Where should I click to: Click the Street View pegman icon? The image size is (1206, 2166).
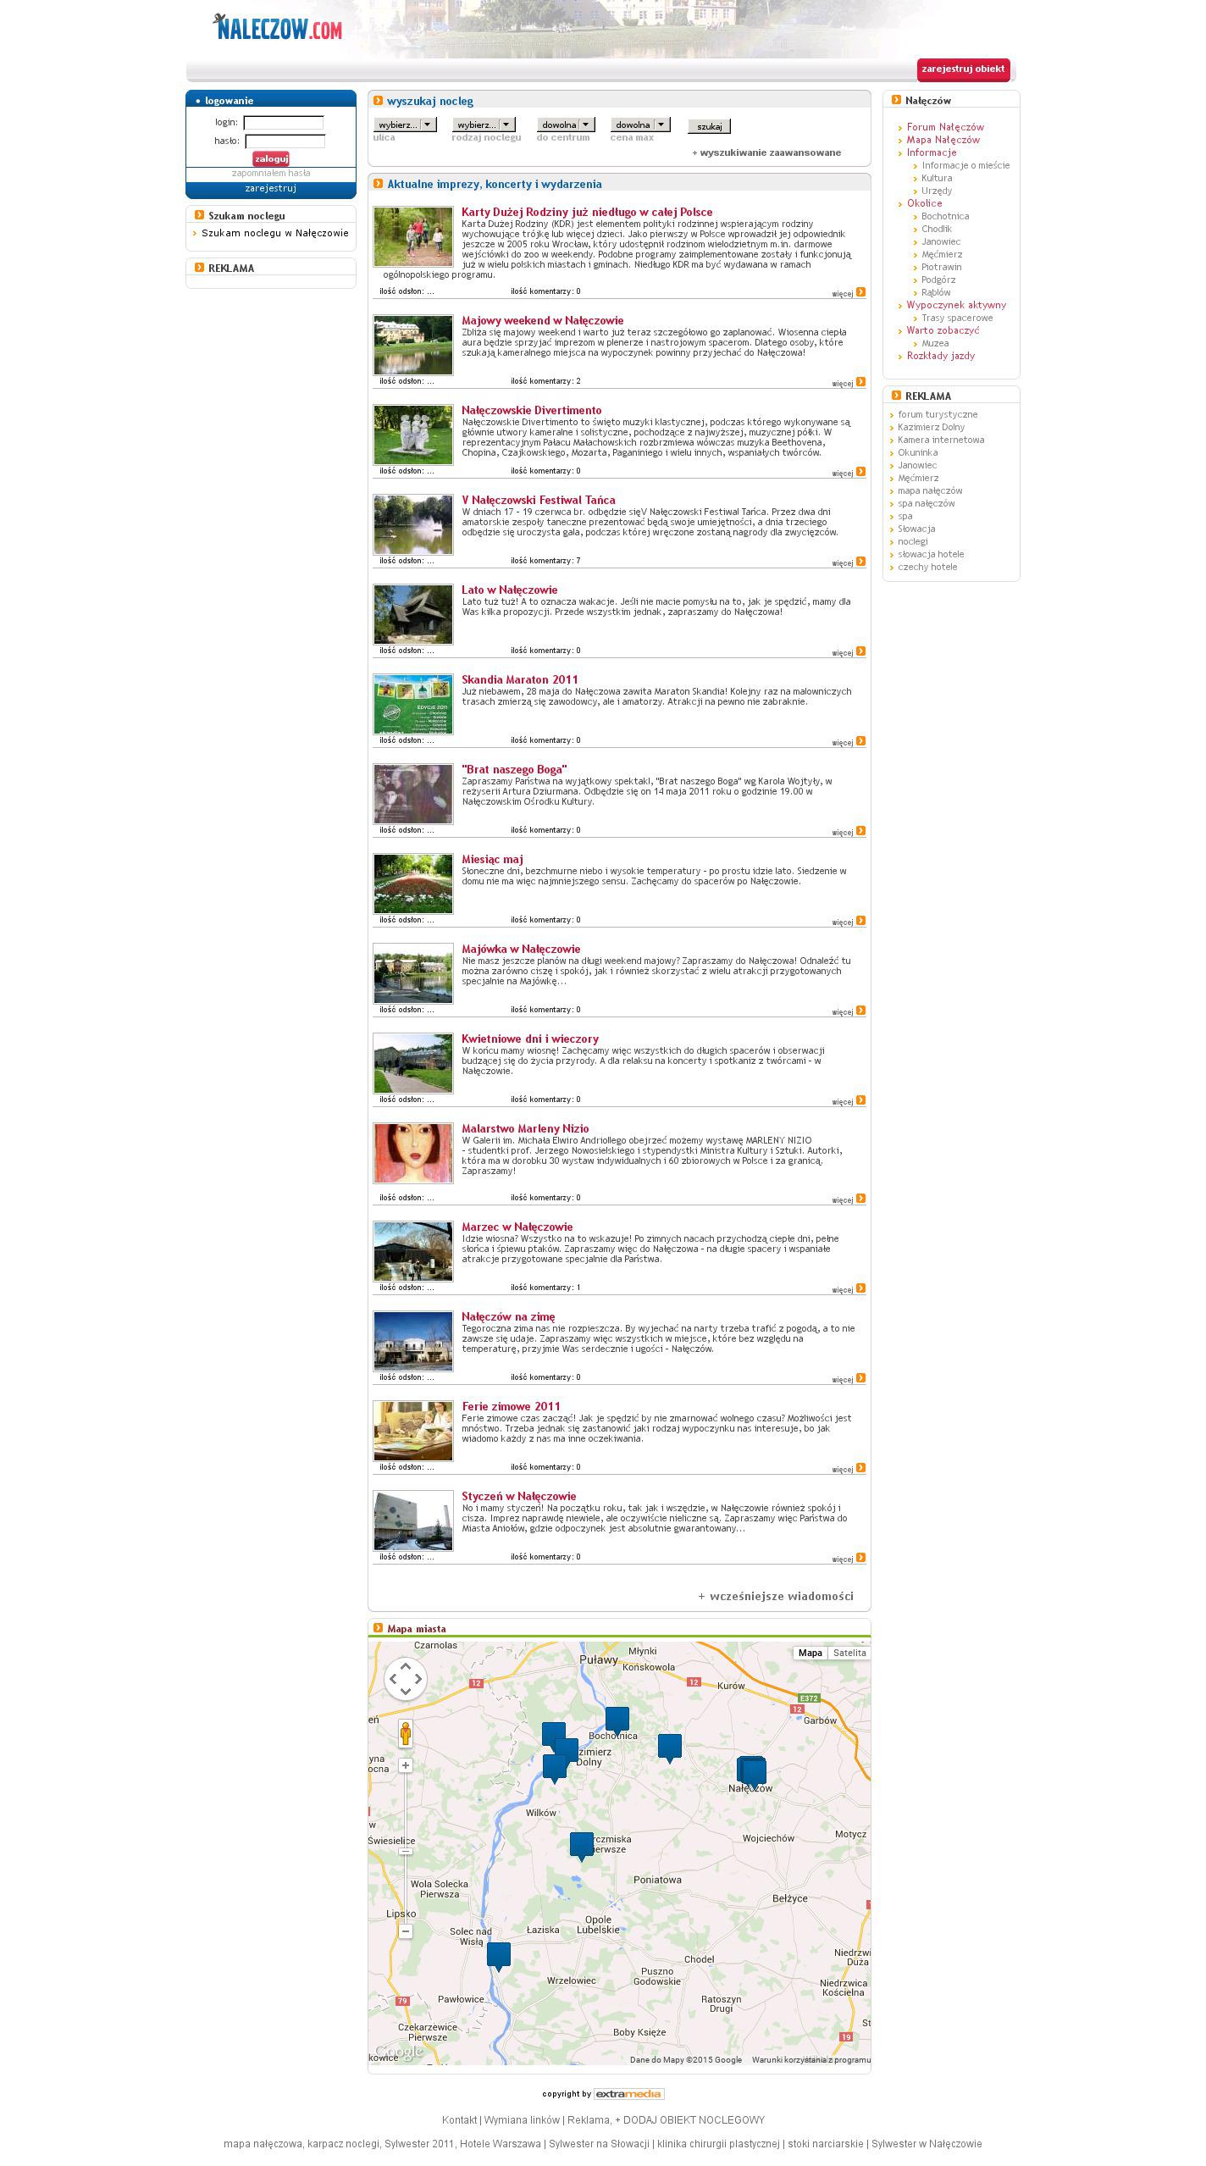pyautogui.click(x=406, y=1733)
